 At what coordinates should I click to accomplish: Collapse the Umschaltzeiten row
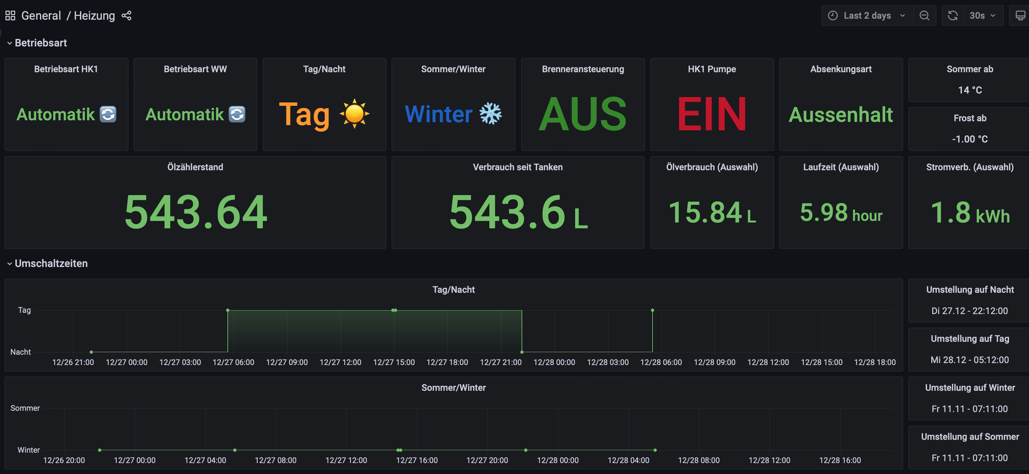[51, 263]
